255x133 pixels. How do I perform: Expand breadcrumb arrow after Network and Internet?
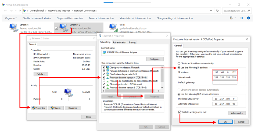tap(72, 11)
